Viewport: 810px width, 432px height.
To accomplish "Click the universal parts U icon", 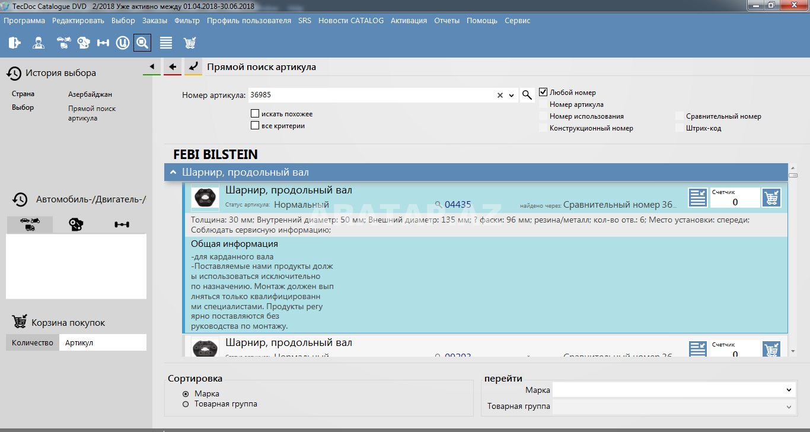I will coord(122,43).
